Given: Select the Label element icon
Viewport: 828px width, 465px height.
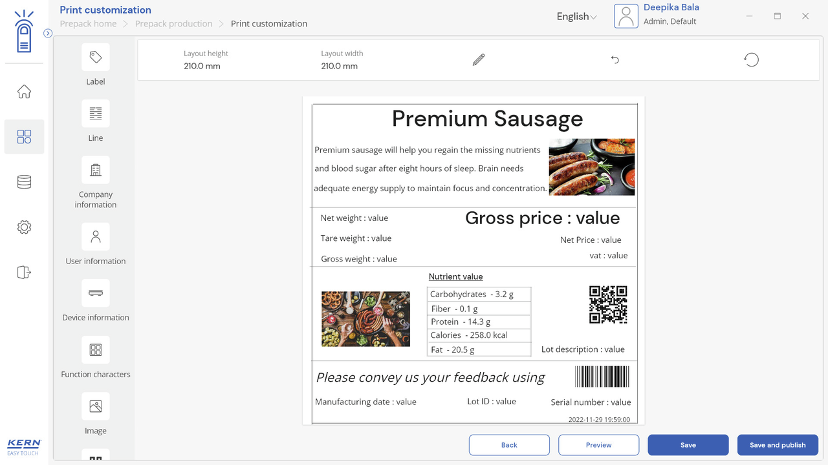Looking at the screenshot, I should [96, 57].
